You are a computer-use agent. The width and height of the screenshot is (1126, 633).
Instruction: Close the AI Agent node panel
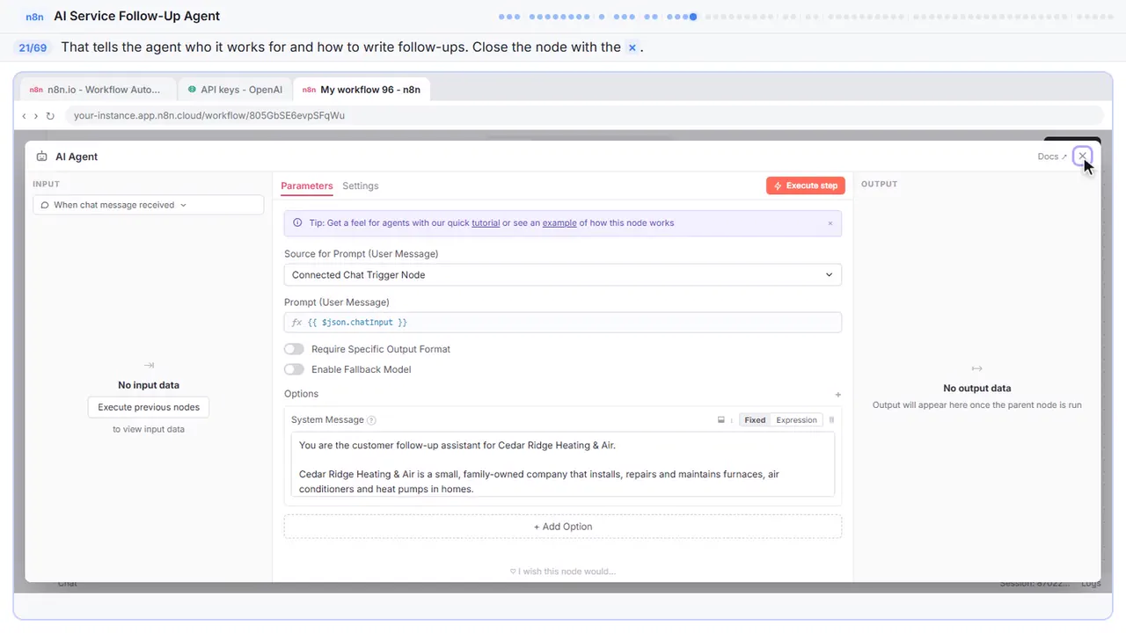pos(1083,156)
